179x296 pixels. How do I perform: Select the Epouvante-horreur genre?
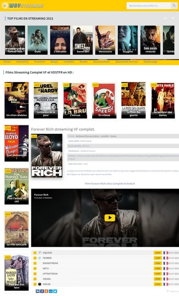tap(127, 62)
